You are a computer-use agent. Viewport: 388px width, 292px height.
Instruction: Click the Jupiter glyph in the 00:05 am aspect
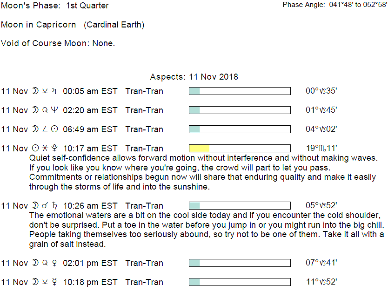[x=54, y=91]
